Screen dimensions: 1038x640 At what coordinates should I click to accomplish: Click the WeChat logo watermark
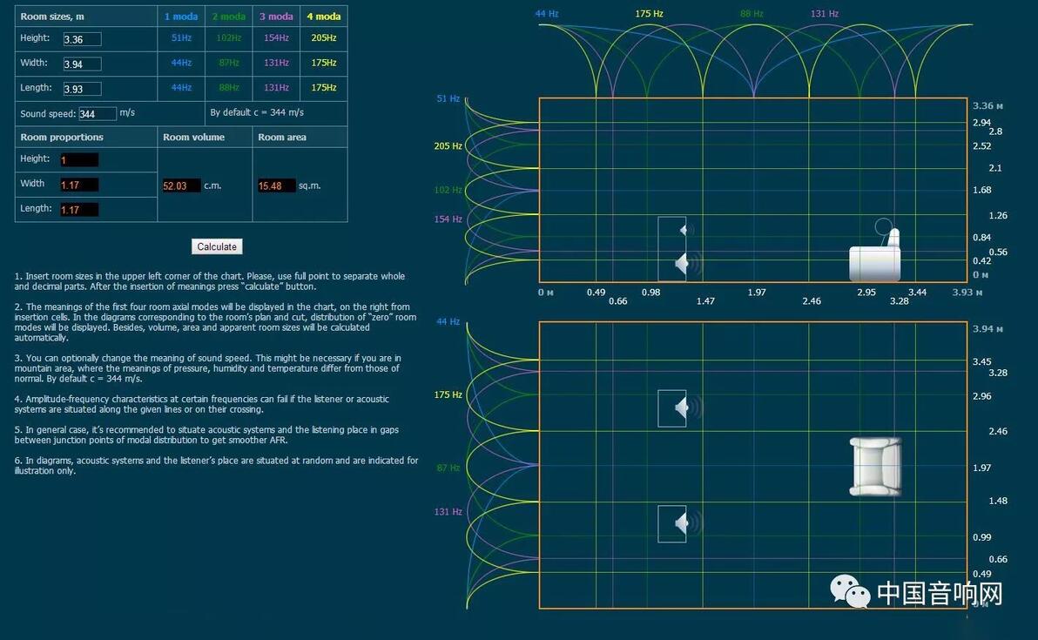(850, 590)
